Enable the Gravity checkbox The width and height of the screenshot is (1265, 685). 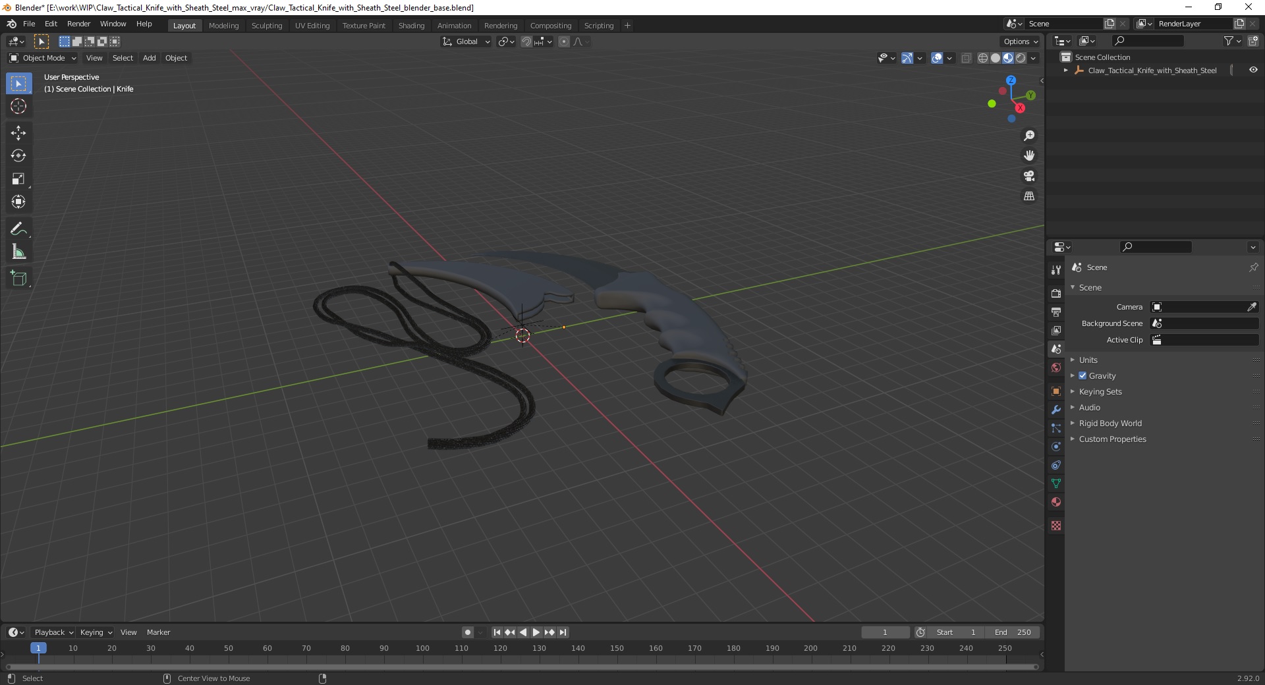pos(1082,375)
